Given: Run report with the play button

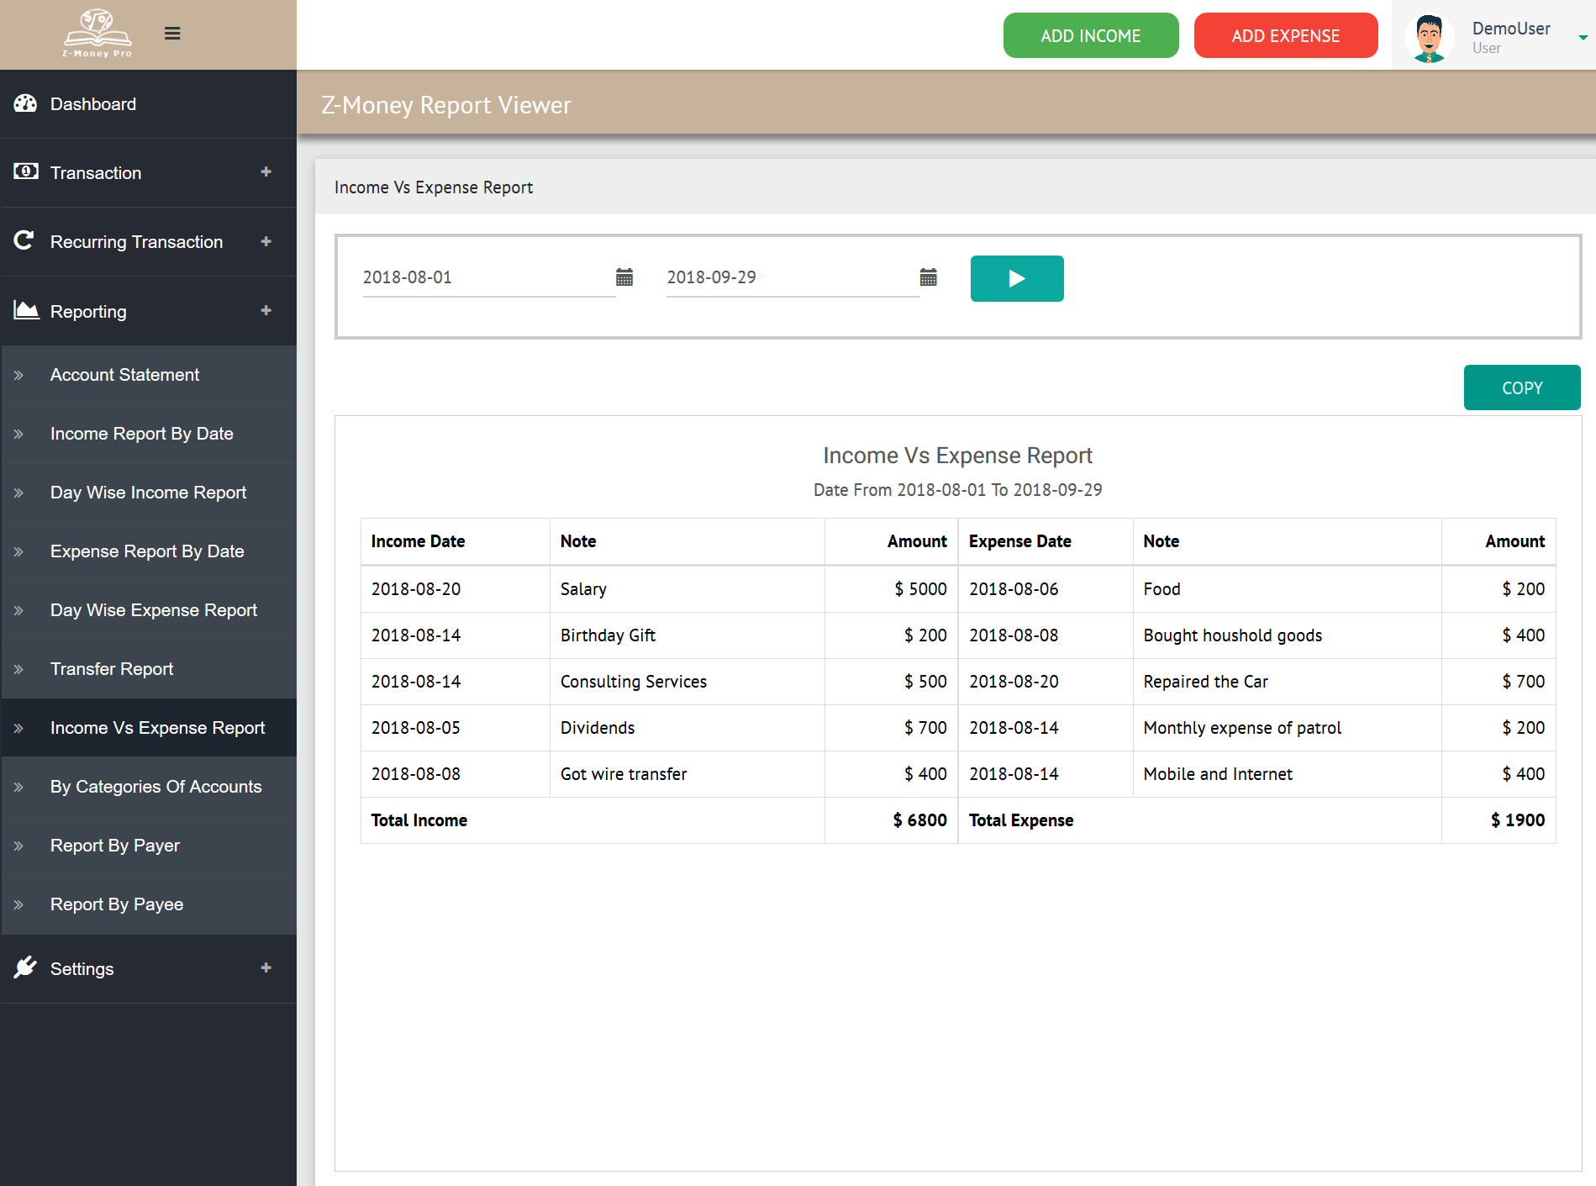Looking at the screenshot, I should (1017, 278).
